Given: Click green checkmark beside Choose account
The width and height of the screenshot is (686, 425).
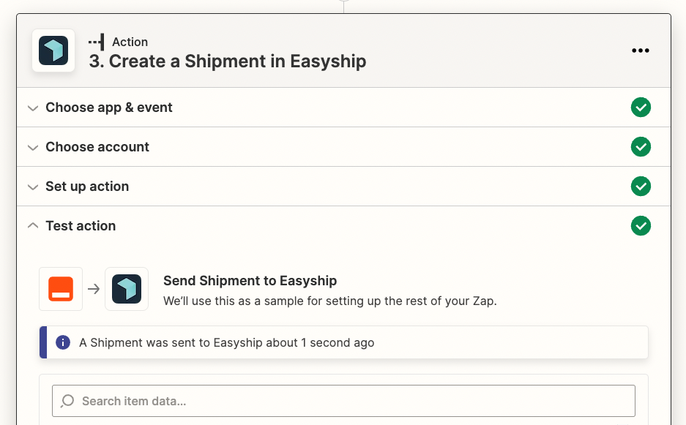Looking at the screenshot, I should pyautogui.click(x=641, y=146).
